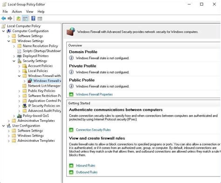This screenshot has width=221, height=183.
Task: Click the IP Security Policies icon
Action: (x=25, y=106)
